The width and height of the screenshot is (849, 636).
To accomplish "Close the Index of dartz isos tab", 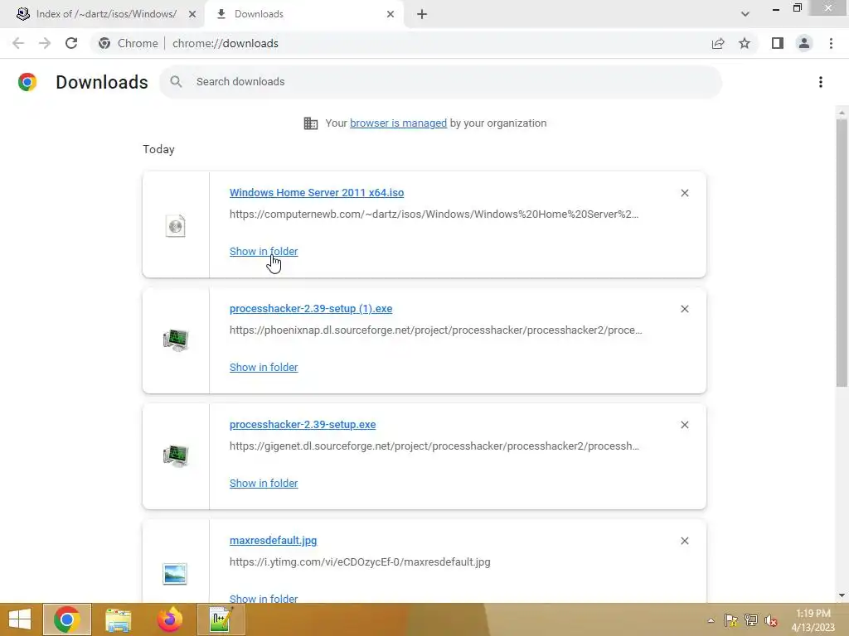I will (x=192, y=14).
